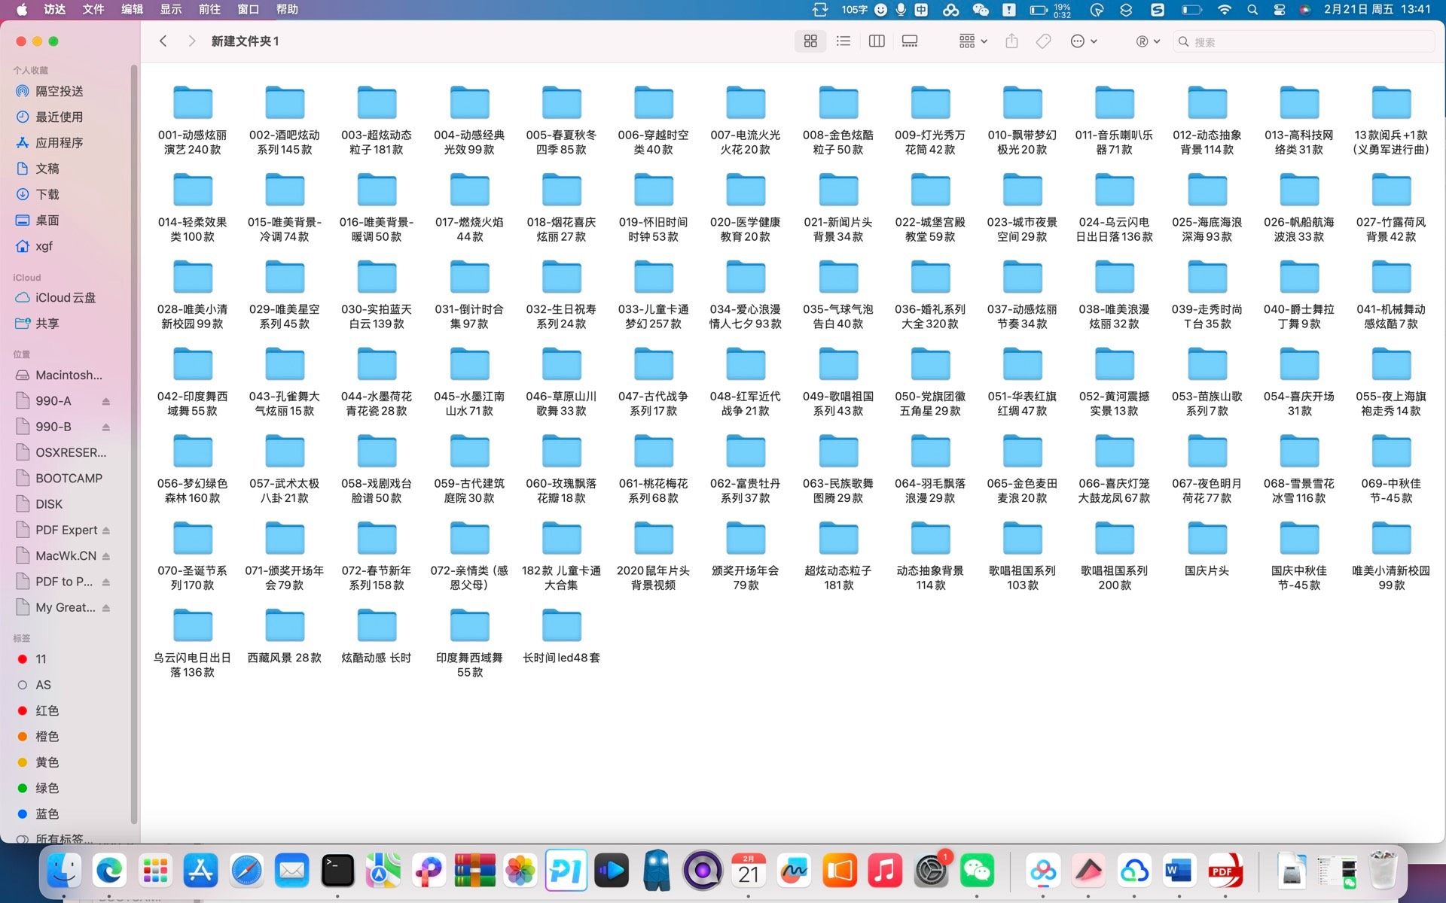Open the 前往 menu
Image resolution: width=1446 pixels, height=903 pixels.
tap(209, 10)
